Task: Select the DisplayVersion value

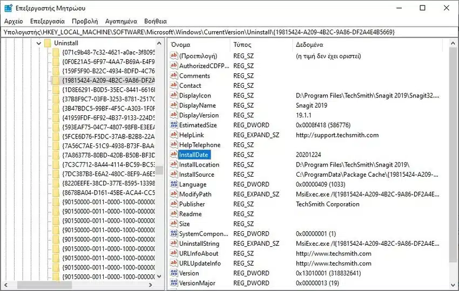Action: pyautogui.click(x=199, y=115)
